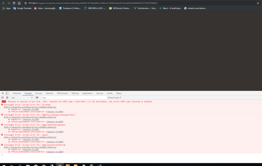Bookmark this page with the star icon

click(258, 3)
